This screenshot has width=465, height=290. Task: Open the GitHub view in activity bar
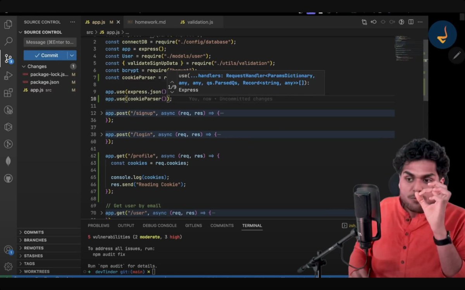(8, 179)
